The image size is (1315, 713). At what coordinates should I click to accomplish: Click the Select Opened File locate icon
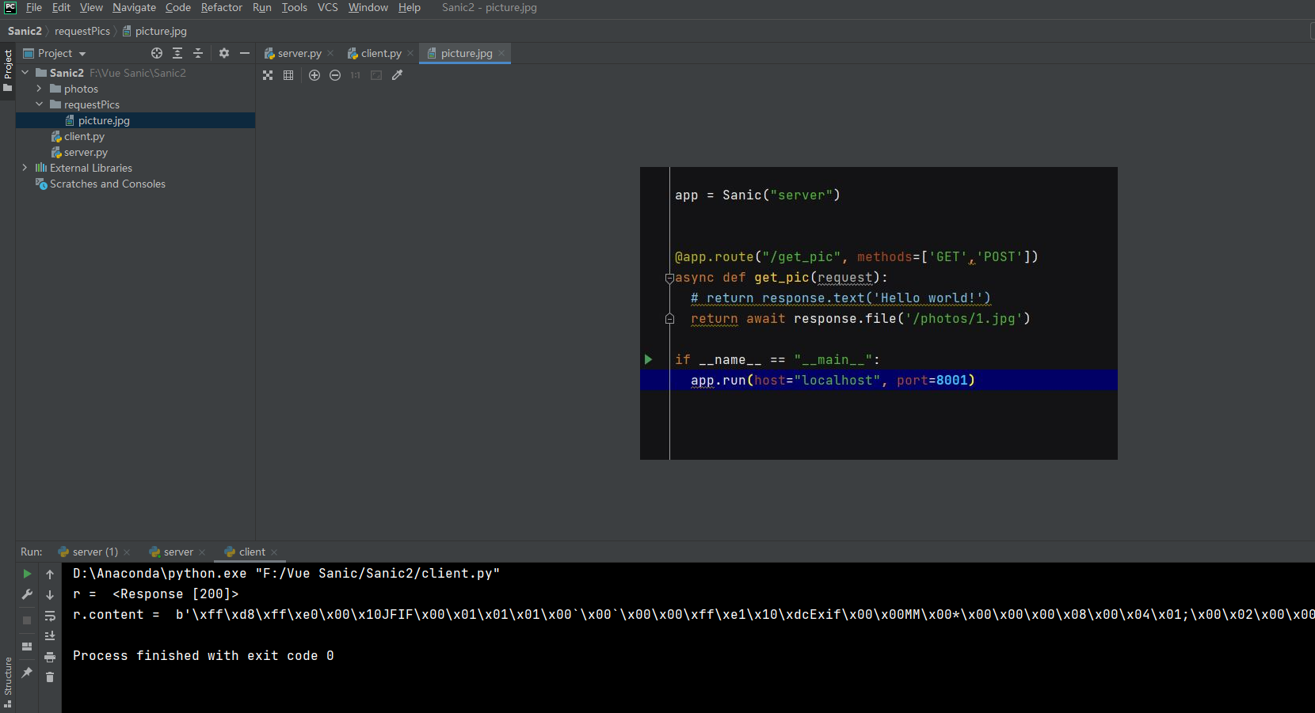(x=157, y=53)
